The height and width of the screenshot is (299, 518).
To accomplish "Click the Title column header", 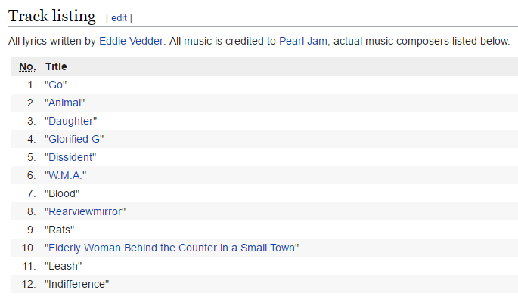I will [x=56, y=66].
